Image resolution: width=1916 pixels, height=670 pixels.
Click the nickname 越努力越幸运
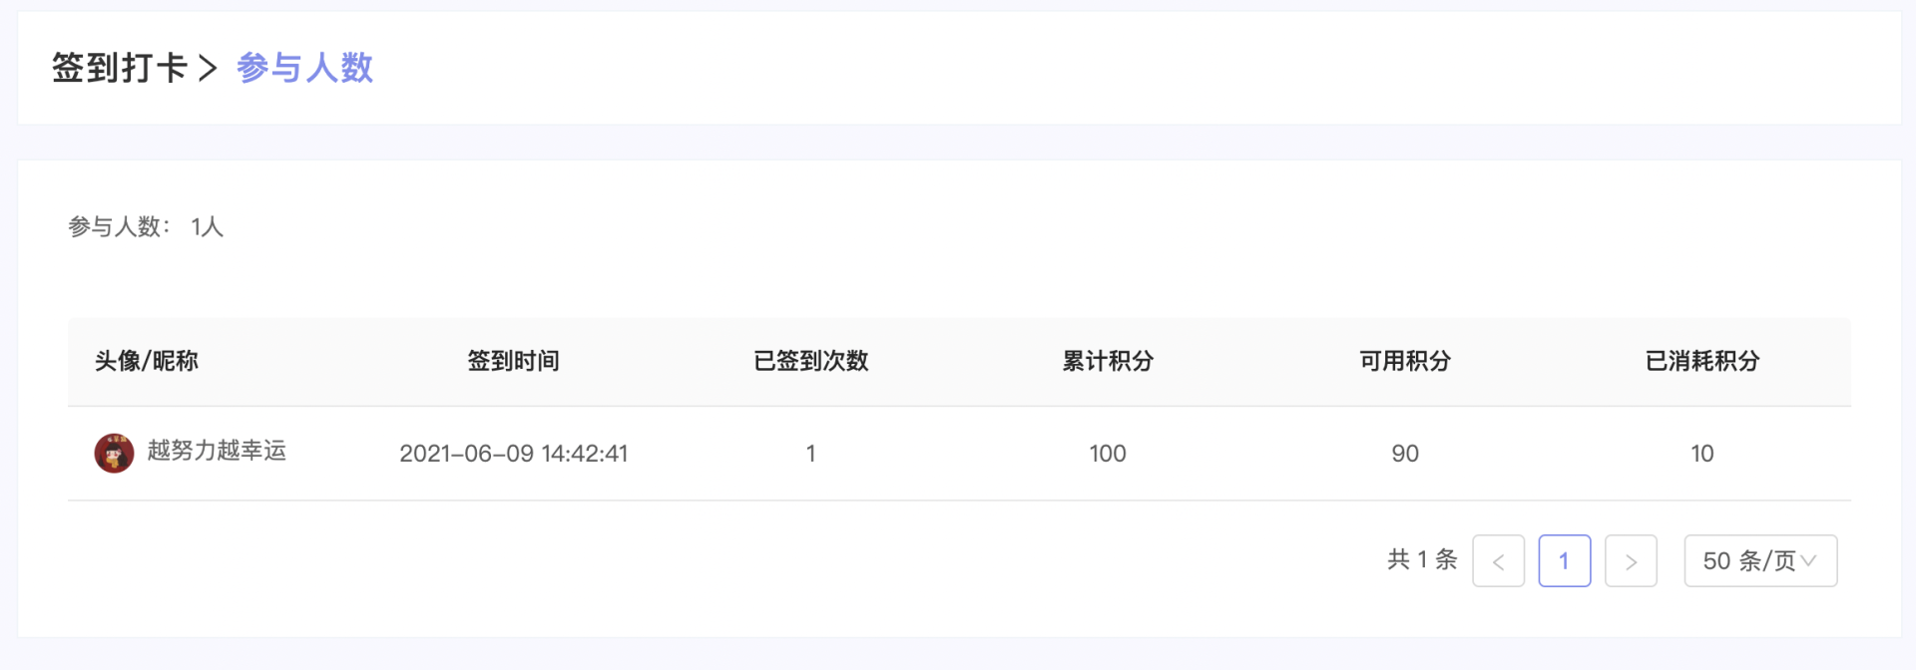[x=217, y=451]
